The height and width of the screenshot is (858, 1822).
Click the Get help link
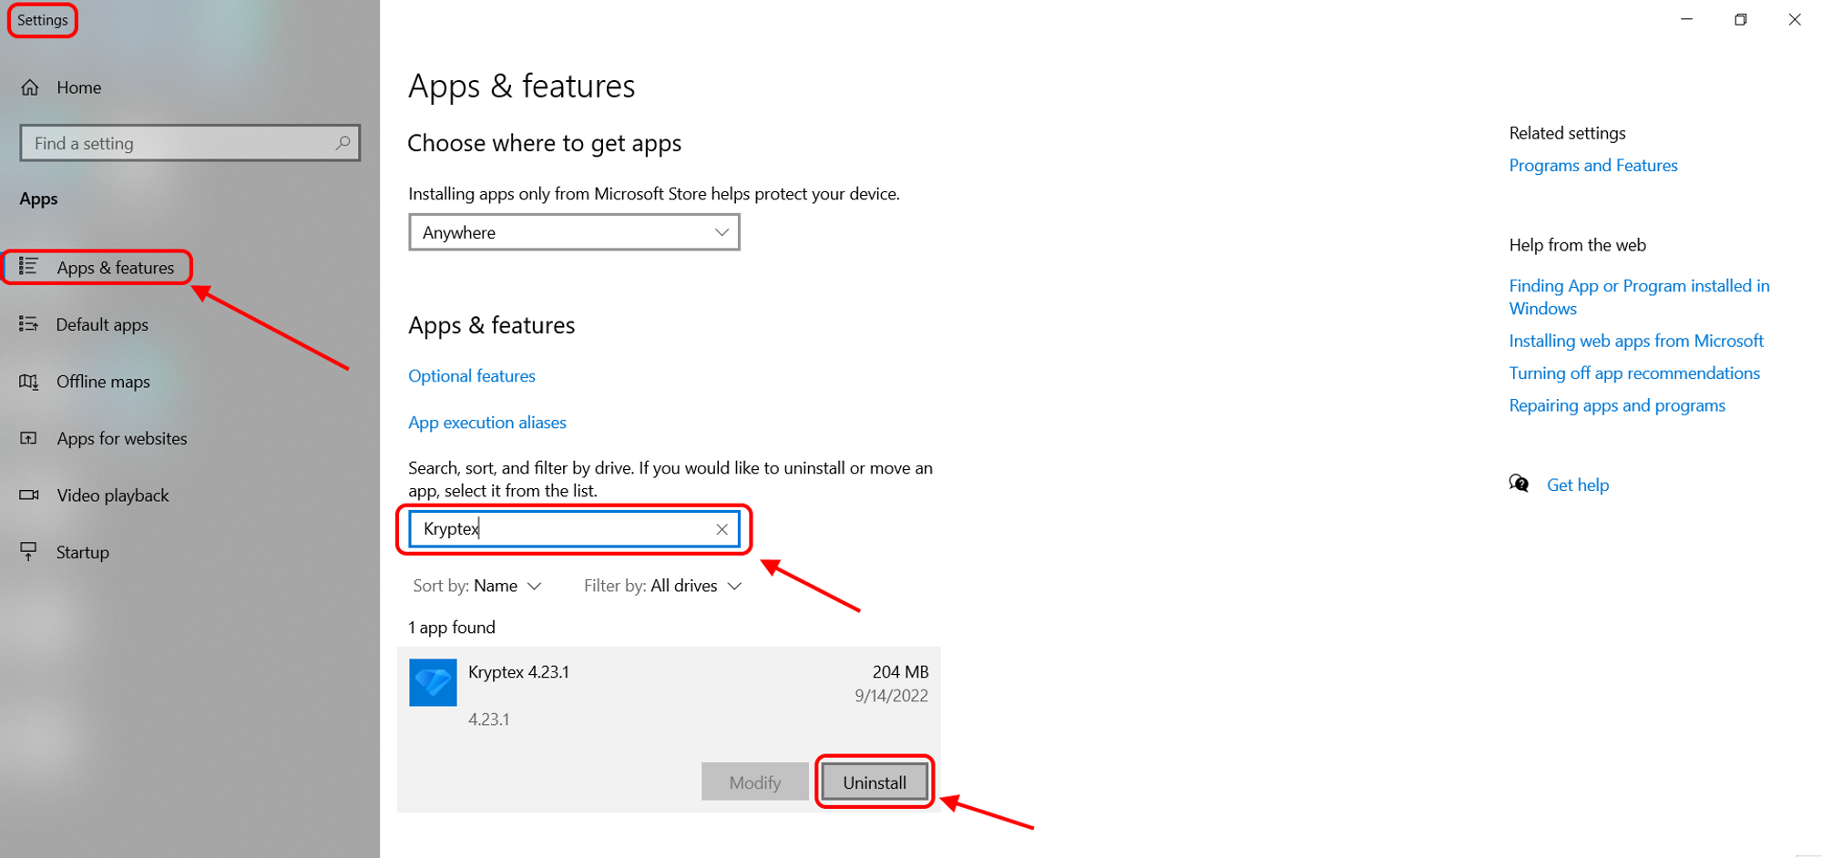point(1578,485)
